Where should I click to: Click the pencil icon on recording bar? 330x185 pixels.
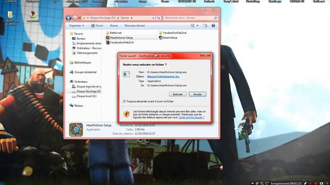click(x=305, y=183)
